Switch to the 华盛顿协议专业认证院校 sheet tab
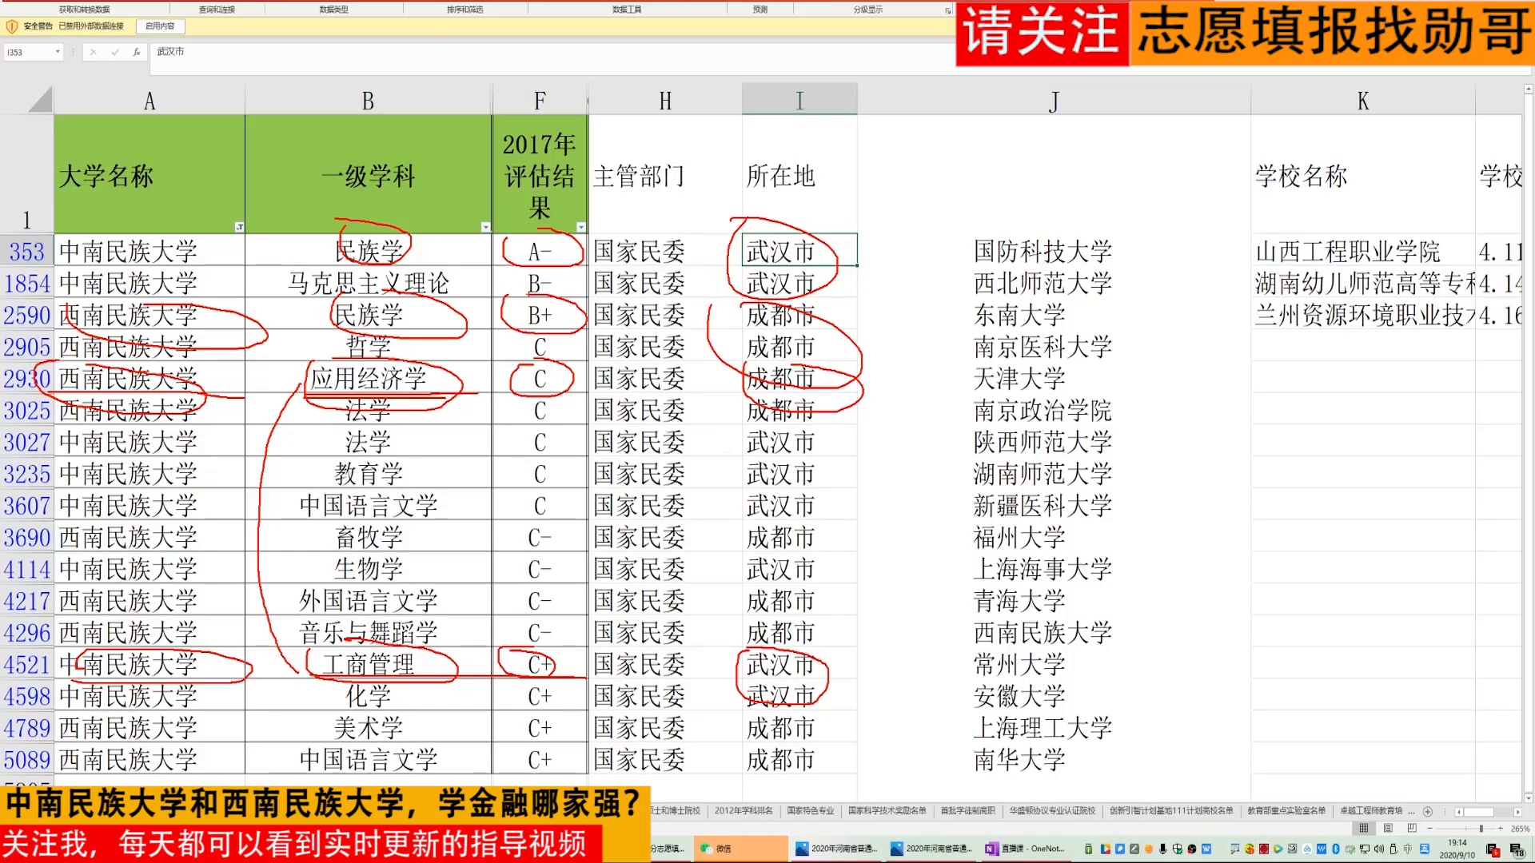The height and width of the screenshot is (863, 1535). 1051,811
